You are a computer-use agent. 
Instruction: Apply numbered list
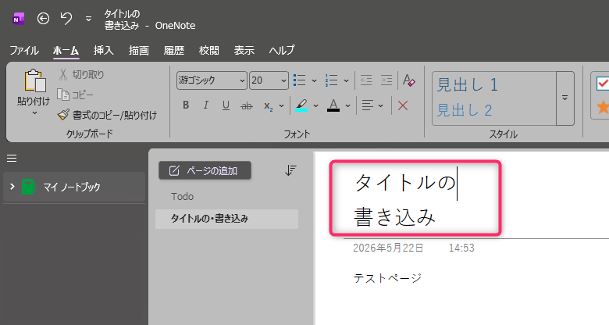tap(331, 80)
